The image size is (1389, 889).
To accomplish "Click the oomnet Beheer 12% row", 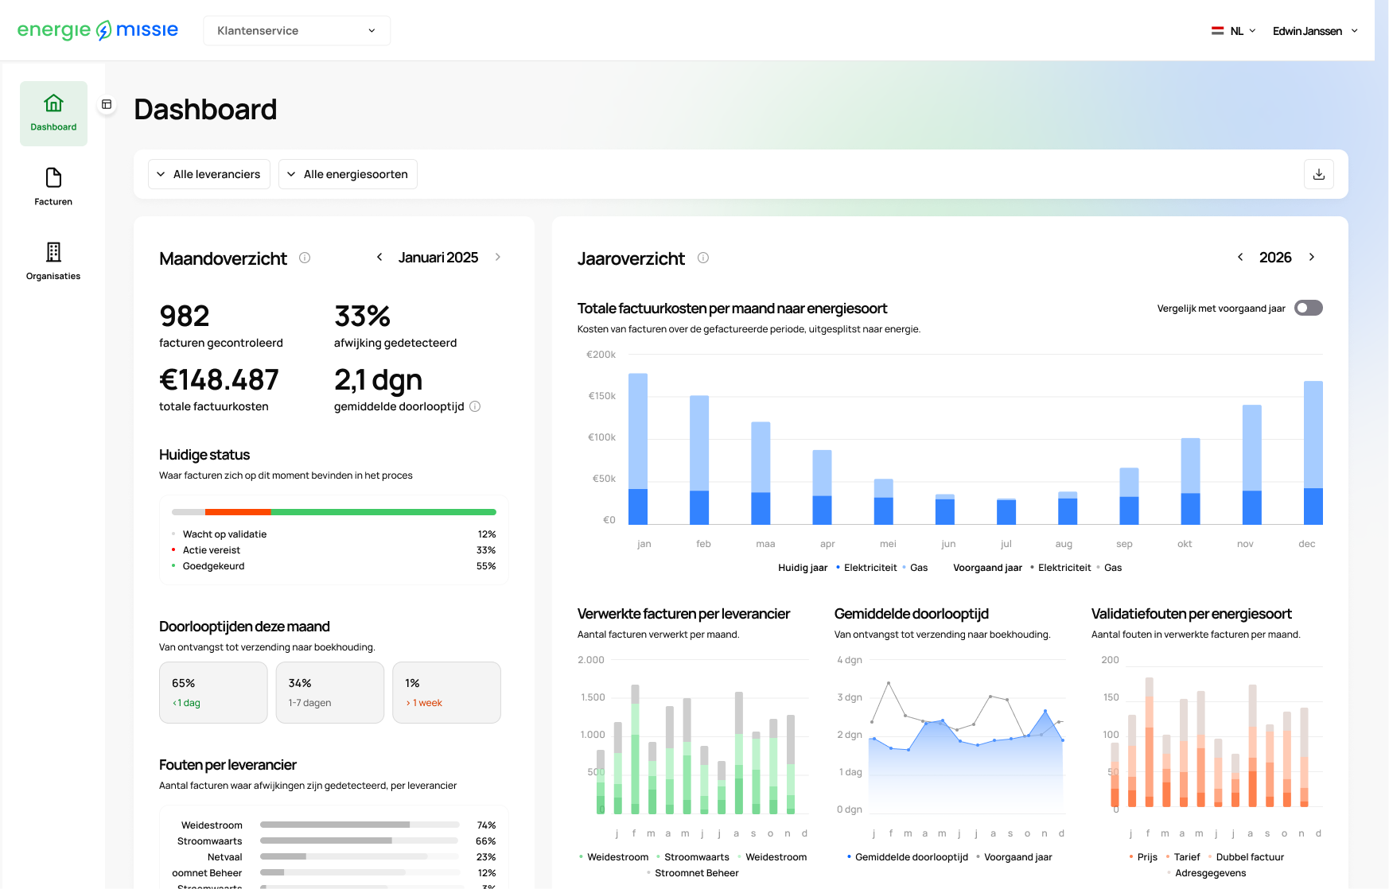I will pos(334,873).
